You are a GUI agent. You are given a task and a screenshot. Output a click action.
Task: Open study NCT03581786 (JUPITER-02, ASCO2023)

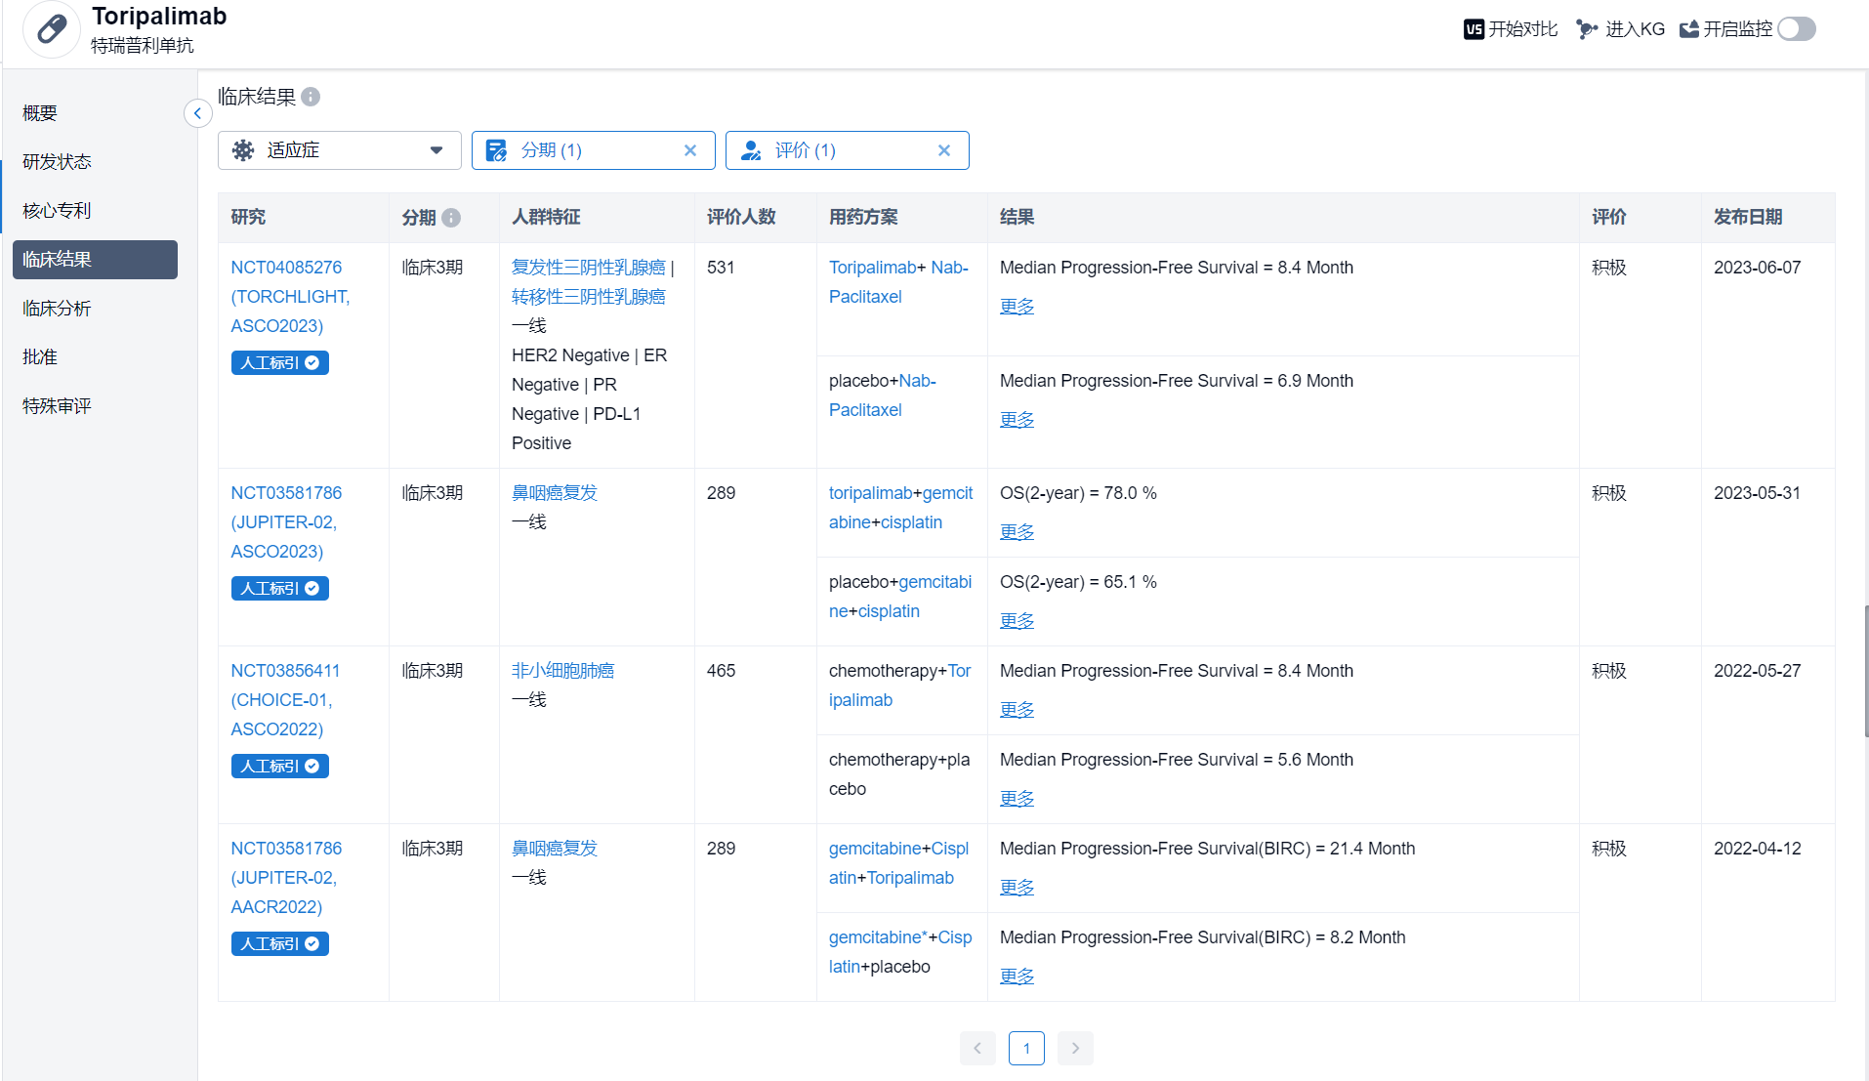(x=286, y=522)
